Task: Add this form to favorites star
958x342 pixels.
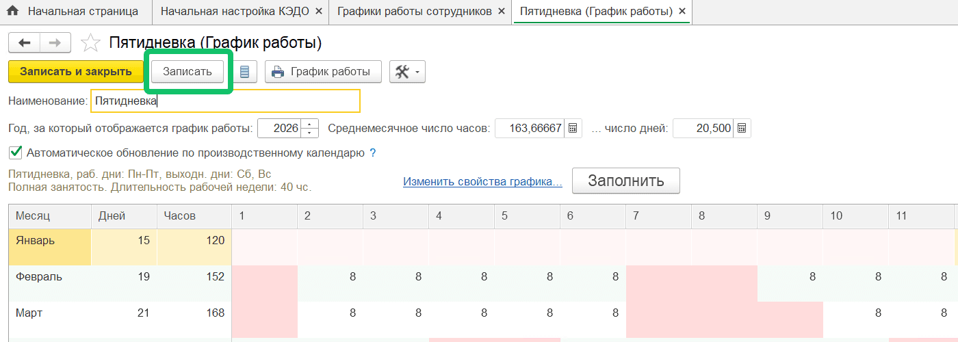Action: click(x=90, y=43)
